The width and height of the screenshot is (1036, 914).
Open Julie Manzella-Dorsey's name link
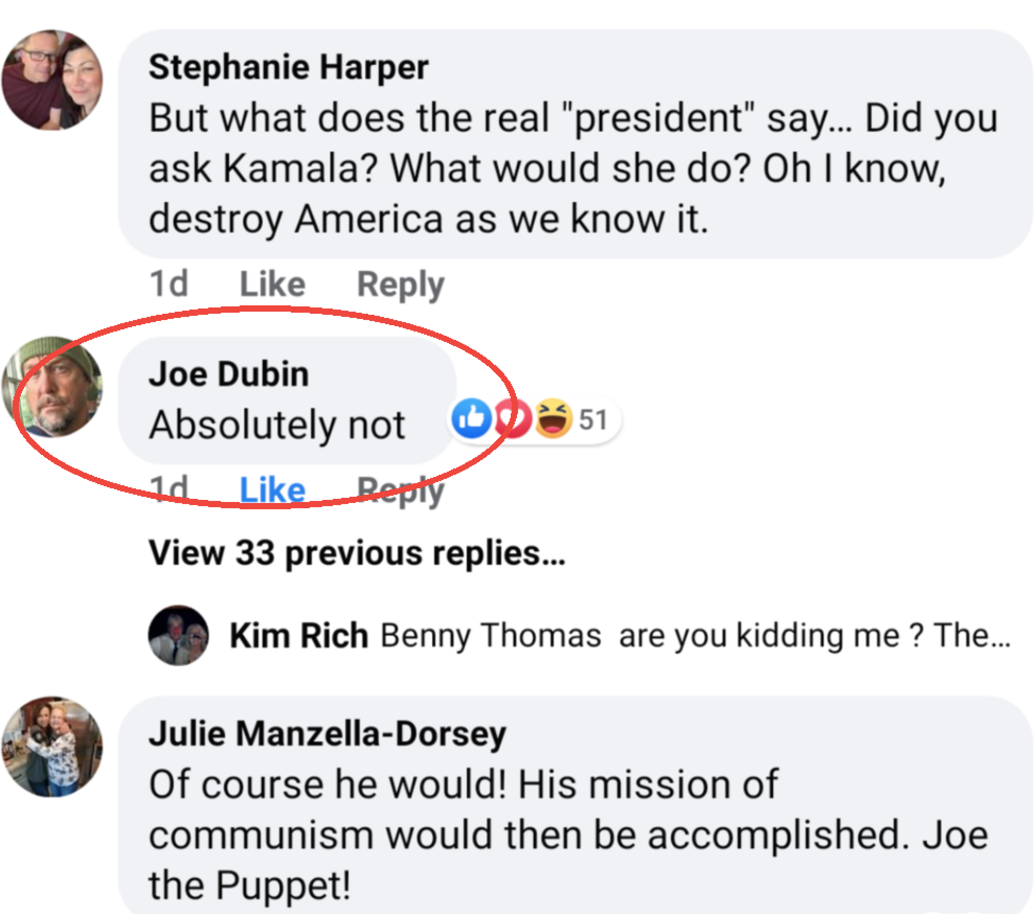(x=328, y=733)
